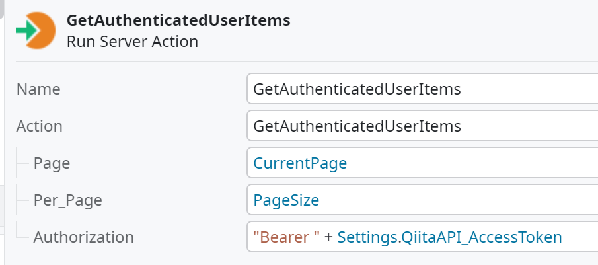Click the green arrow on the action icon
Screen dimensions: 598x265
point(26,30)
